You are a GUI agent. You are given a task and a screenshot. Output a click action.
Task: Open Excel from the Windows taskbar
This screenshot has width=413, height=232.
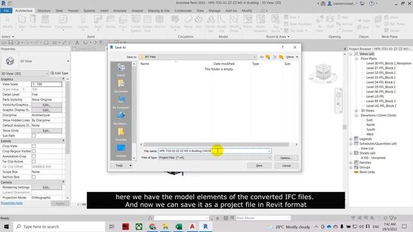click(179, 226)
